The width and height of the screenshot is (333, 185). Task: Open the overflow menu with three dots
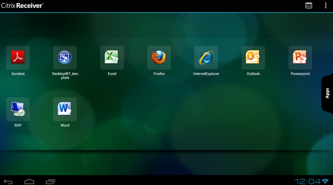click(x=326, y=6)
